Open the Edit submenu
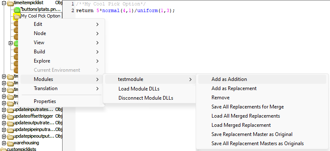This screenshot has width=330, height=151. pyautogui.click(x=61, y=24)
